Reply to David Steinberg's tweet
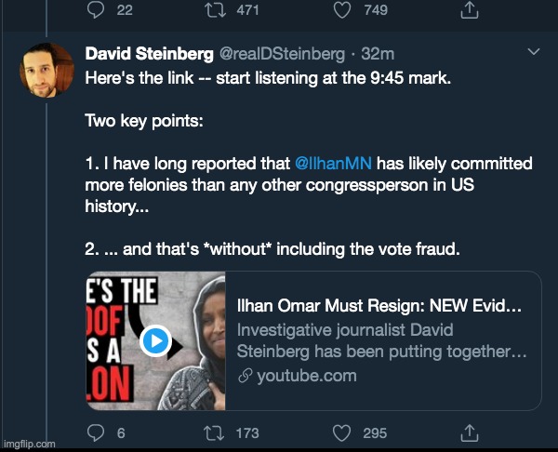 click(94, 432)
